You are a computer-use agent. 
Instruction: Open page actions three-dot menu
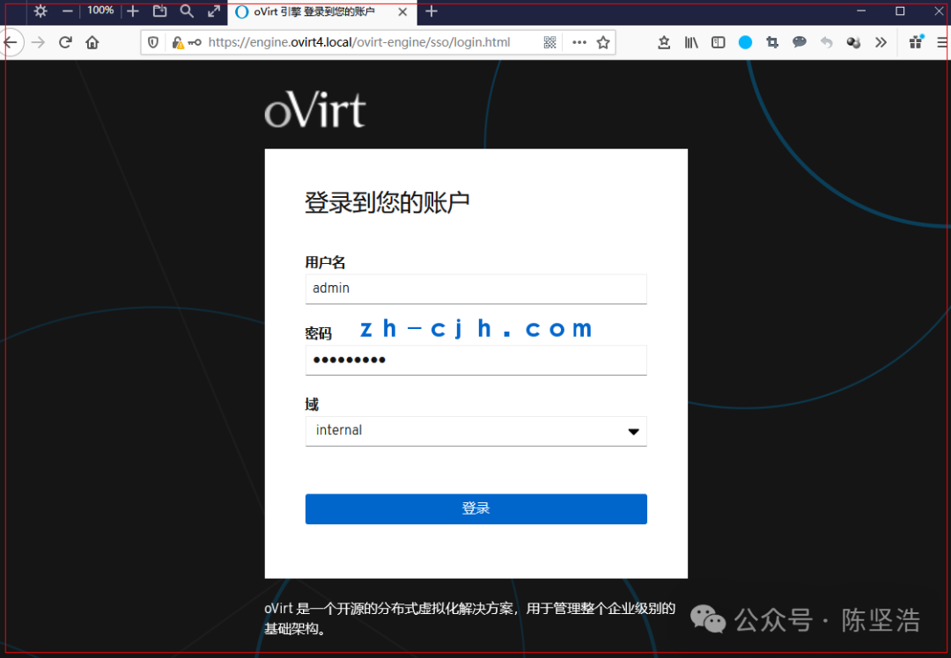tap(579, 42)
